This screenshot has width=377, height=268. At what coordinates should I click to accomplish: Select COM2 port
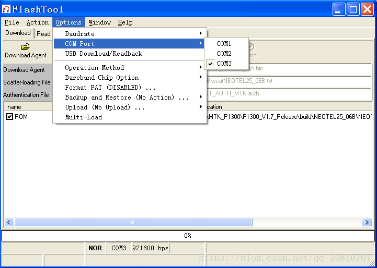pos(226,54)
